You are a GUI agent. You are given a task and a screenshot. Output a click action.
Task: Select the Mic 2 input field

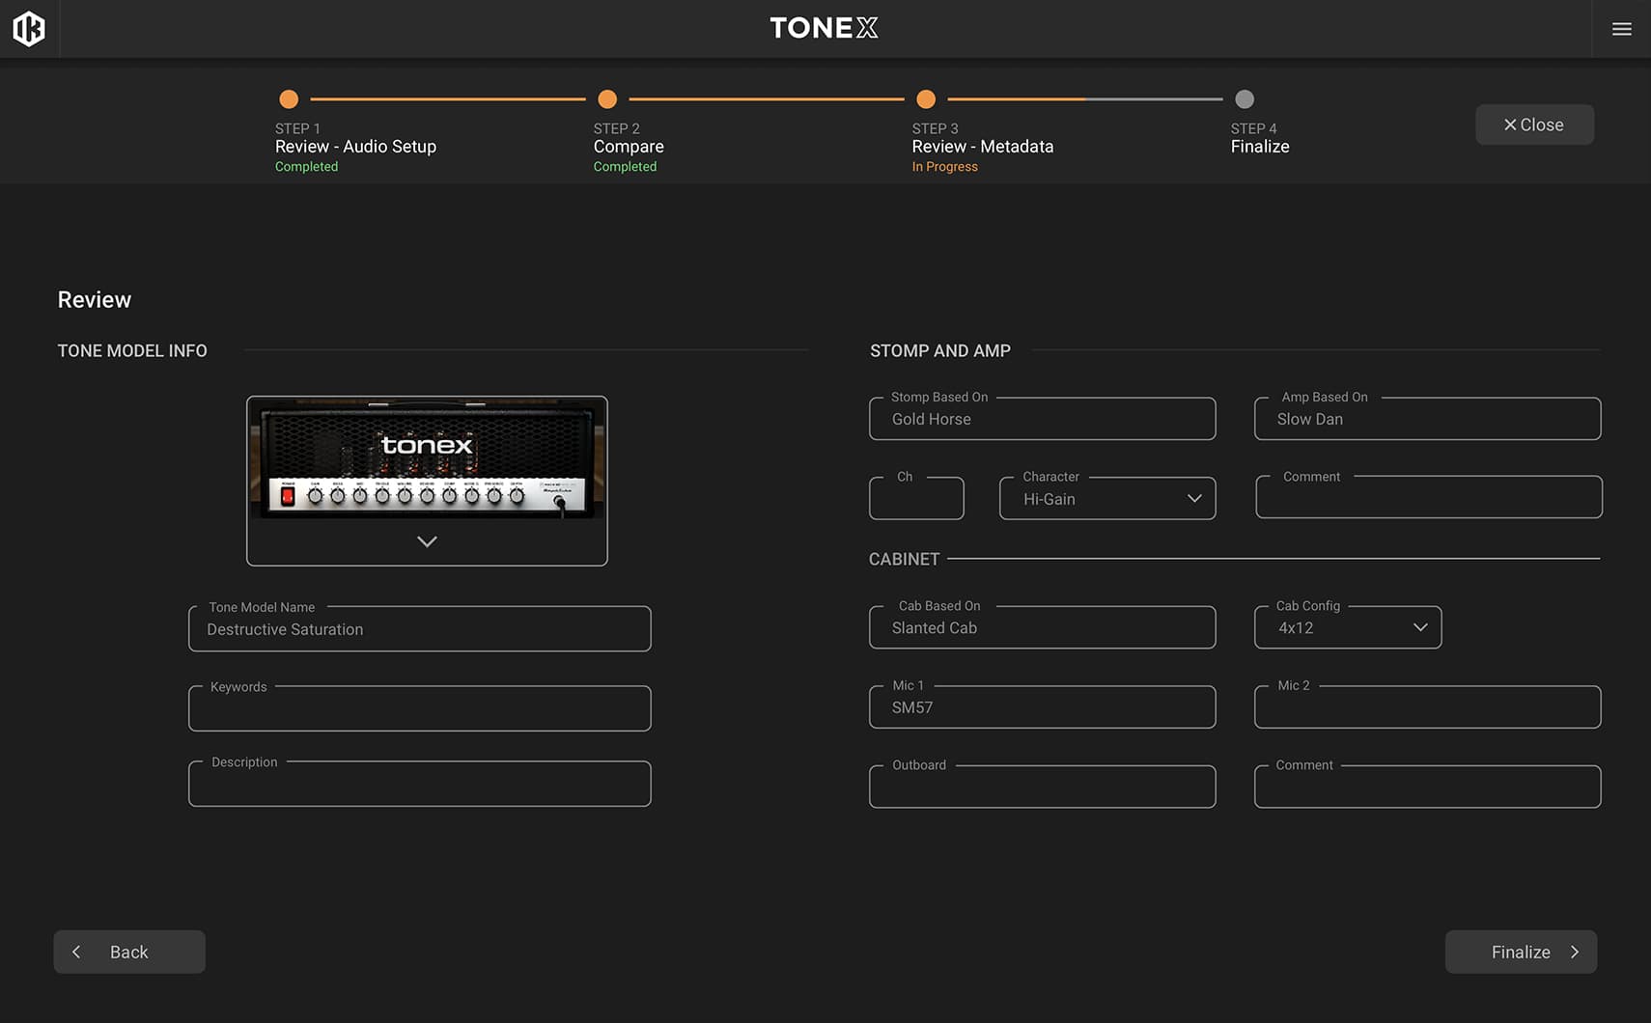pos(1427,708)
